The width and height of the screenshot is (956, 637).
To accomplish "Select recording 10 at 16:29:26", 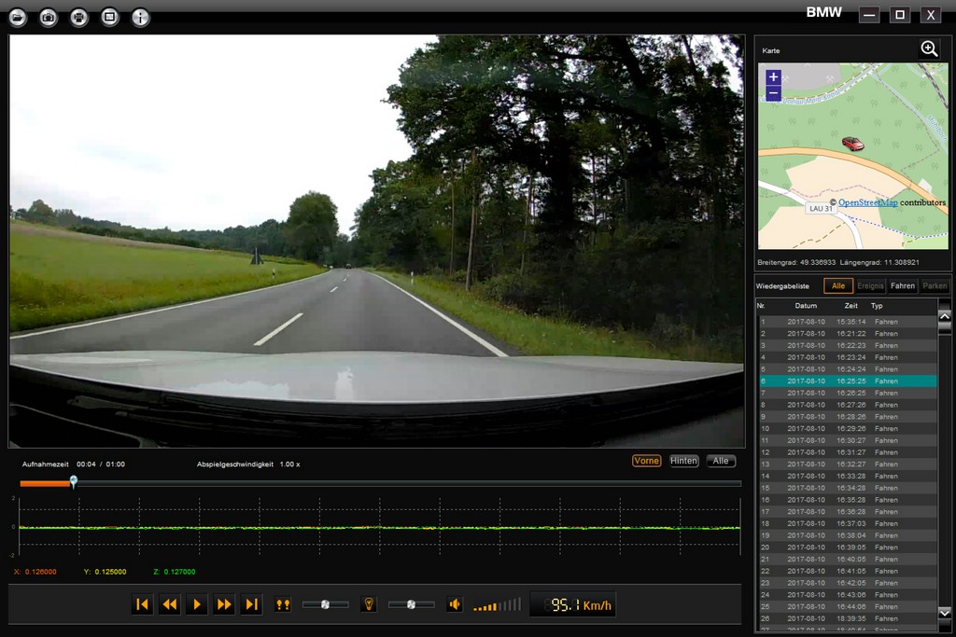I will (x=846, y=429).
